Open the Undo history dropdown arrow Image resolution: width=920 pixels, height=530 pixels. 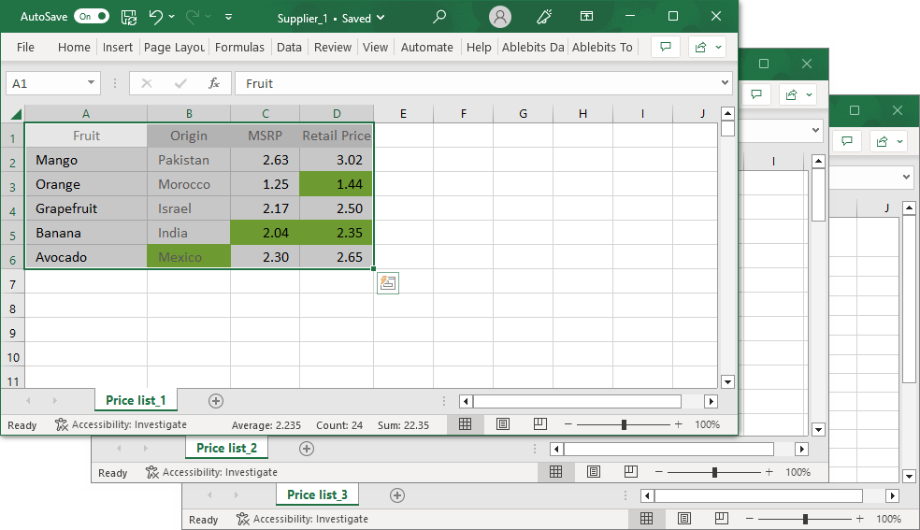[x=171, y=17]
